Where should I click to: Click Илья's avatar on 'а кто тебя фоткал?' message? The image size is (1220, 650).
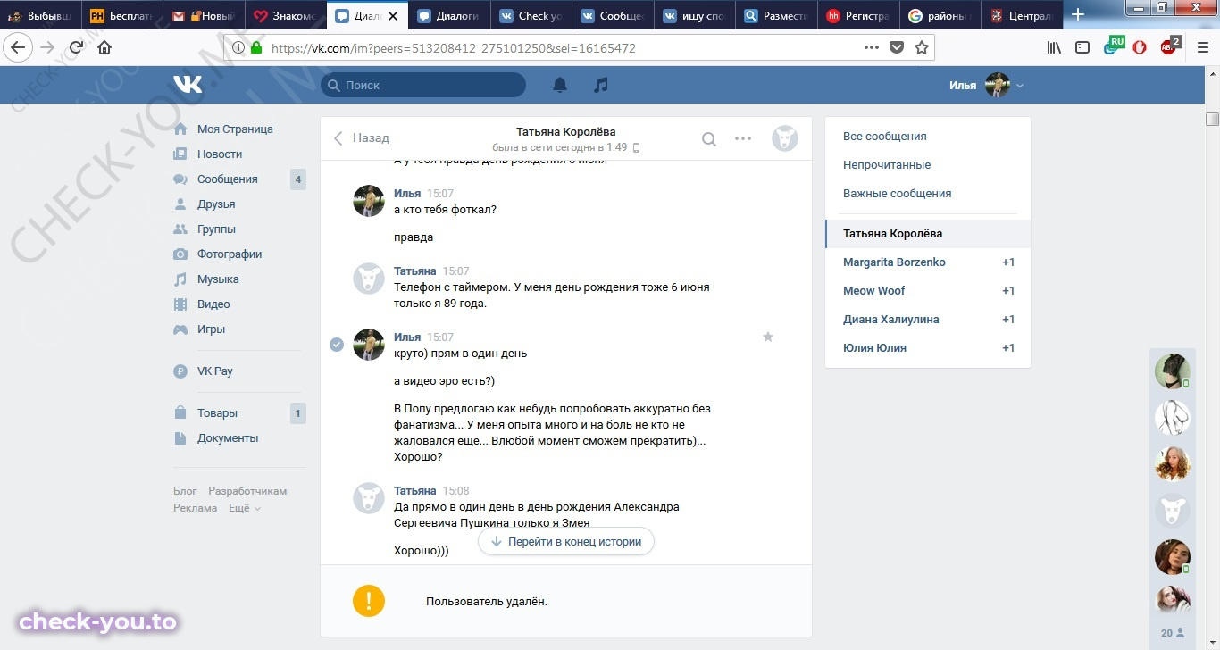pyautogui.click(x=369, y=201)
